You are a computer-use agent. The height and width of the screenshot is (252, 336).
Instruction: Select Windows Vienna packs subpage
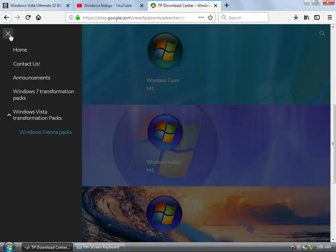click(46, 132)
